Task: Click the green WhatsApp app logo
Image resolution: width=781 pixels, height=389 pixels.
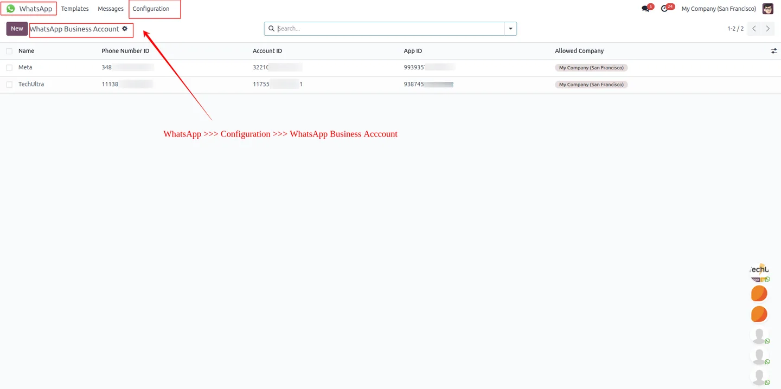Action: pos(10,9)
